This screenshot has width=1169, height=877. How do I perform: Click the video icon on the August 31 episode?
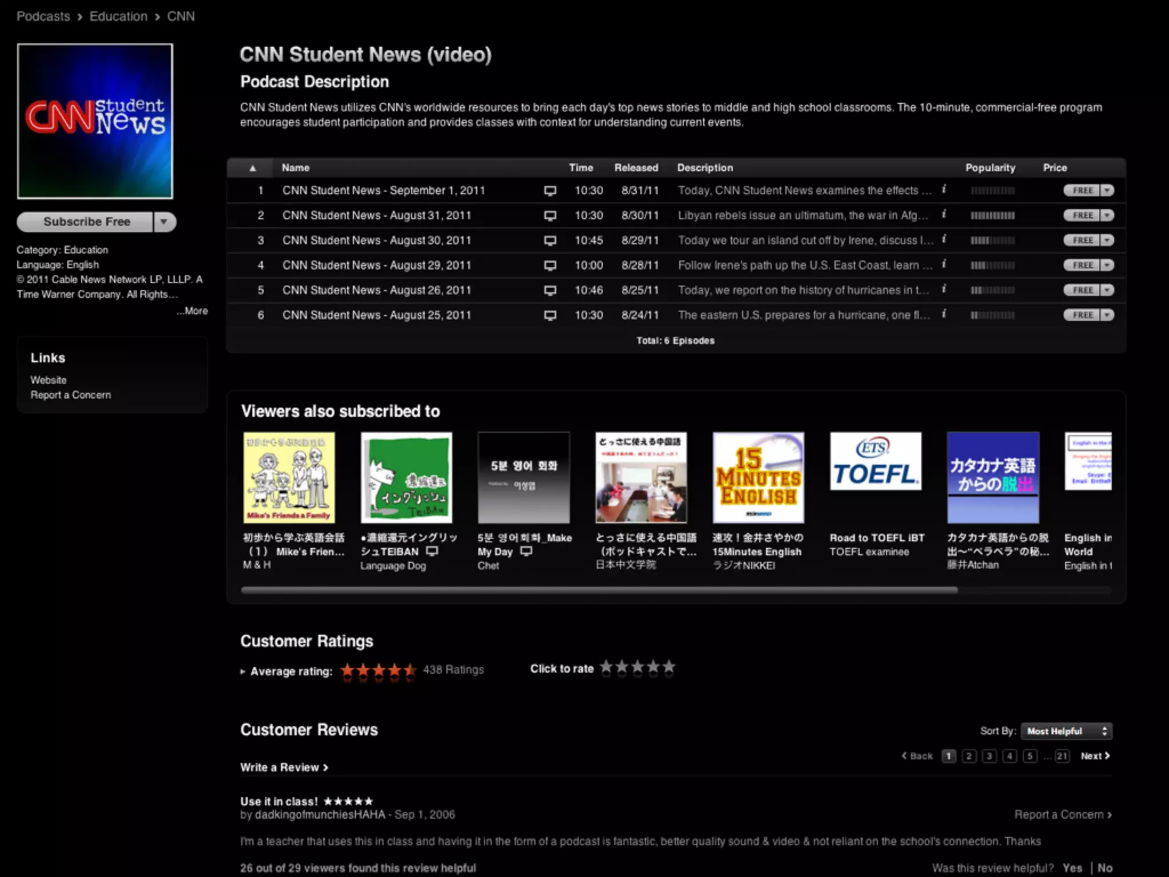[x=550, y=216]
